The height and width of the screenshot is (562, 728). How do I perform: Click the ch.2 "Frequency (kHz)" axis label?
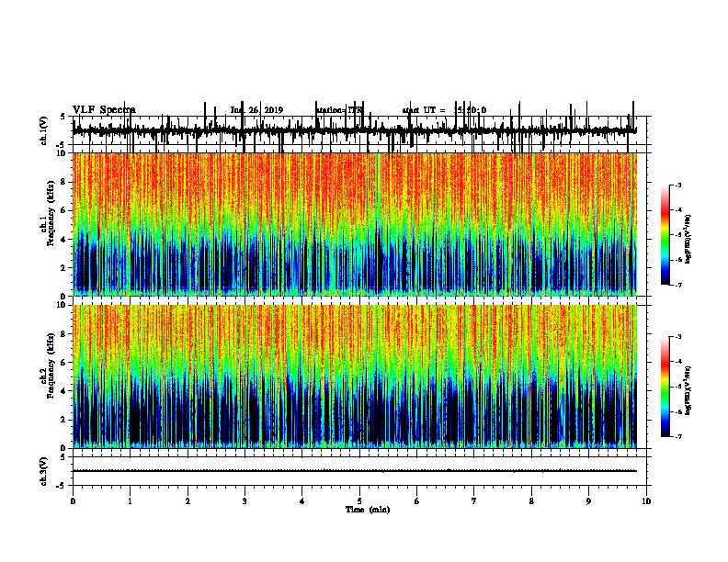tap(51, 365)
